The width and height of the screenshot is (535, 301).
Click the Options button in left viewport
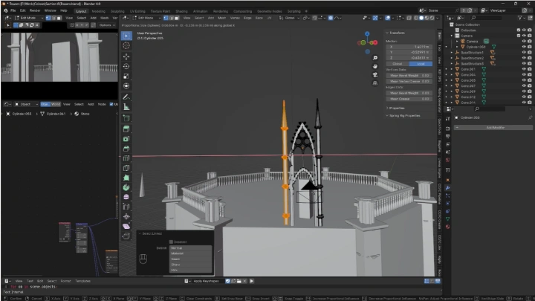[107, 25]
